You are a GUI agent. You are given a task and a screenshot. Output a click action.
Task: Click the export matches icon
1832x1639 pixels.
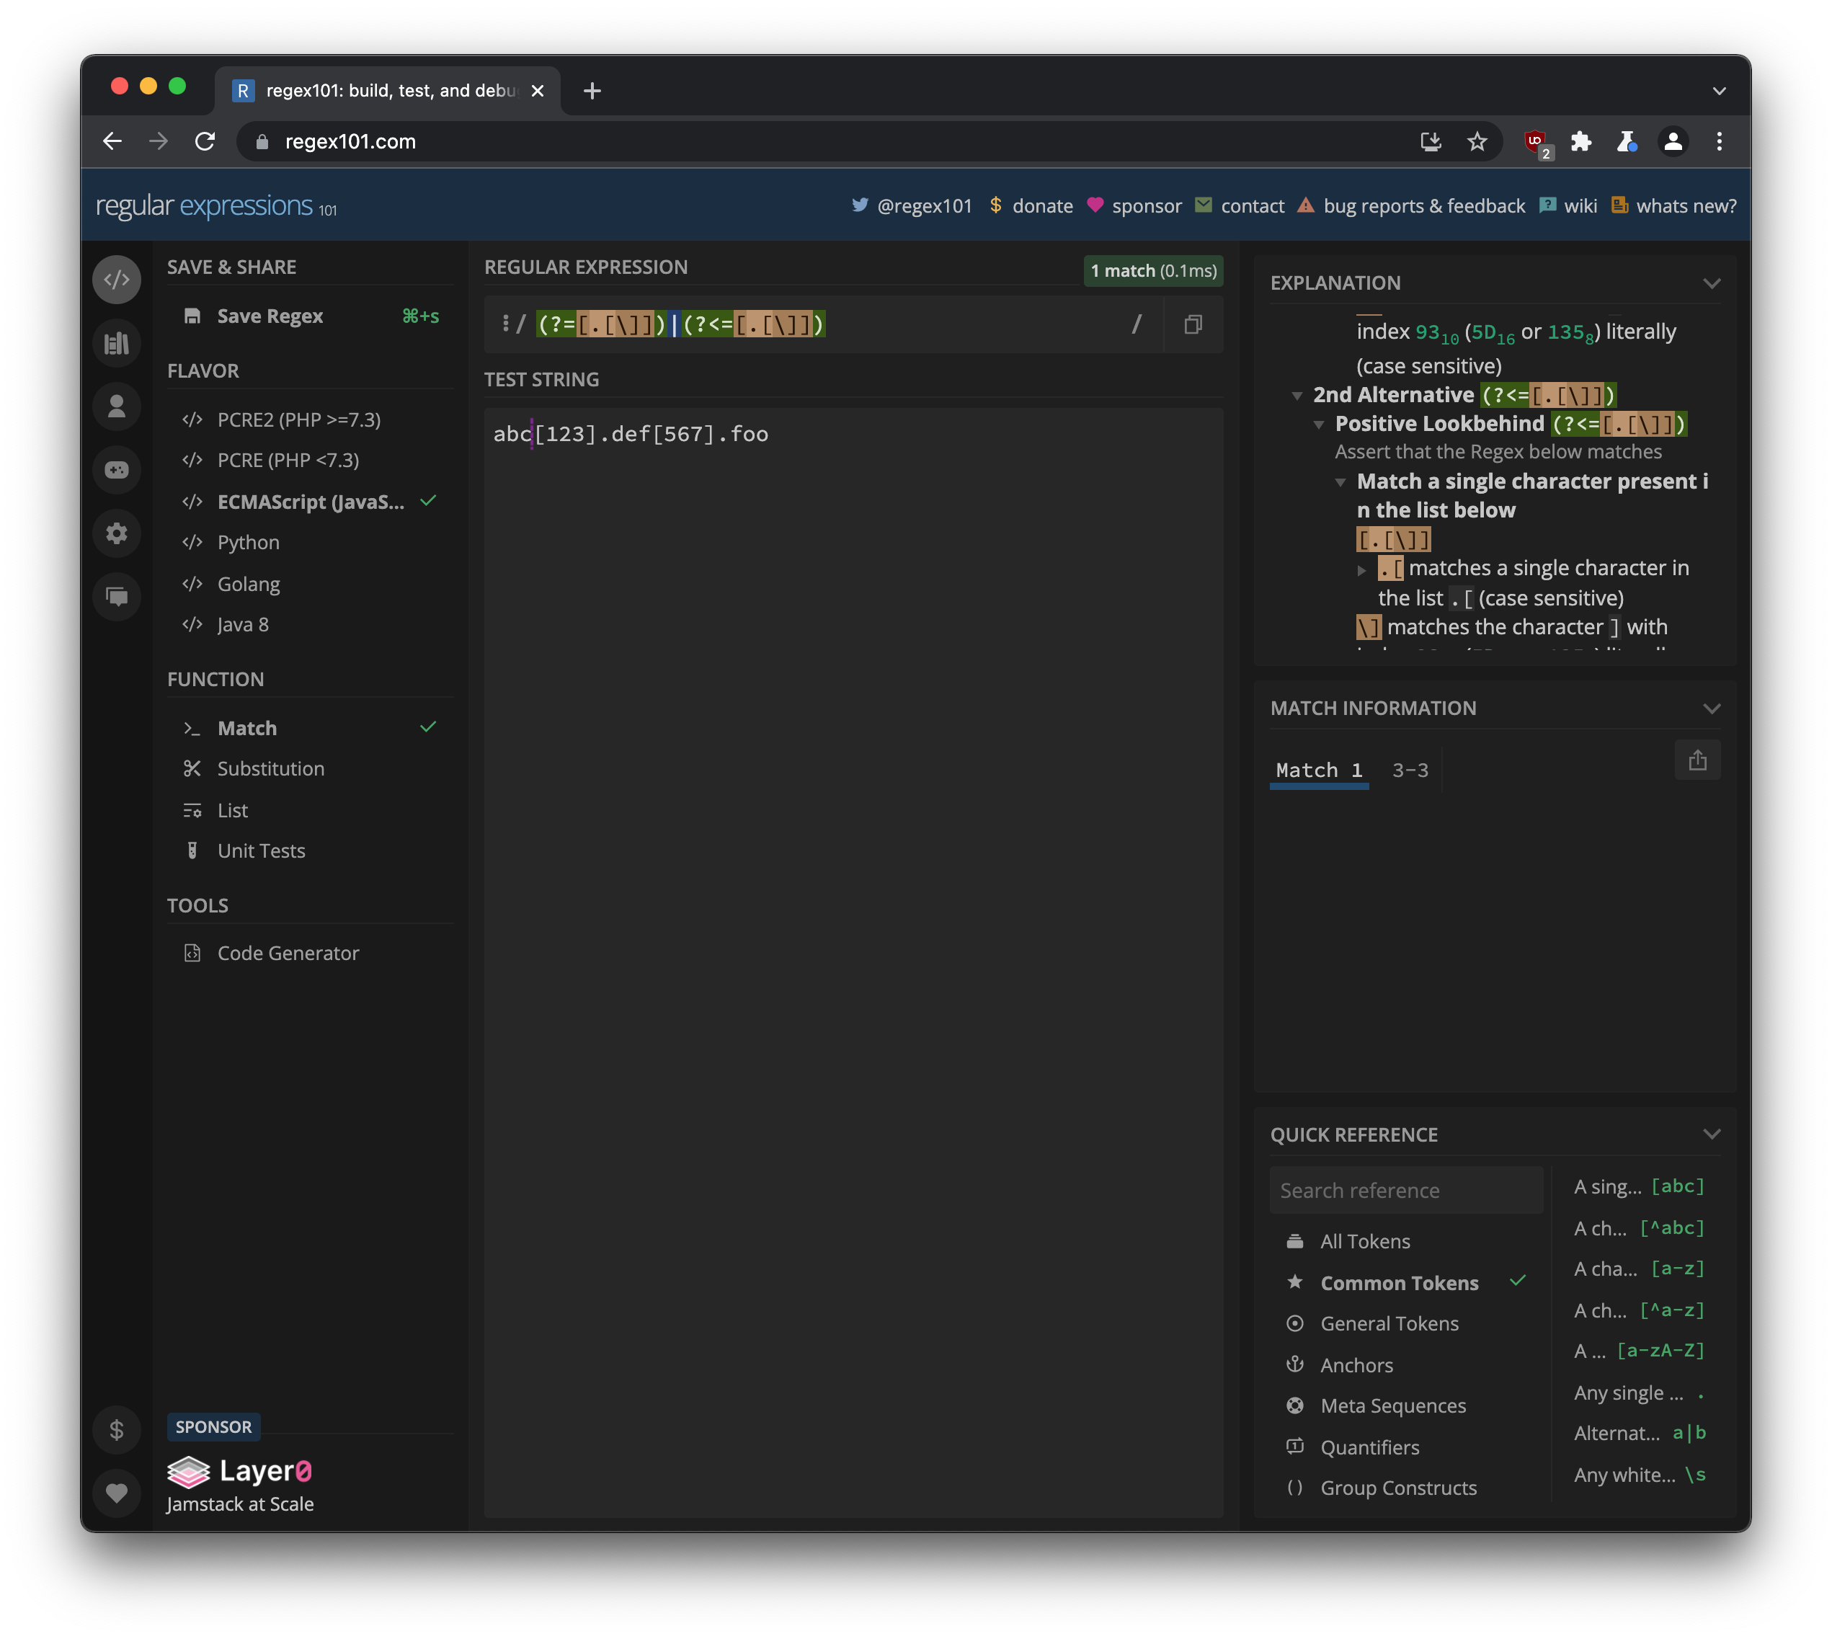[1697, 761]
